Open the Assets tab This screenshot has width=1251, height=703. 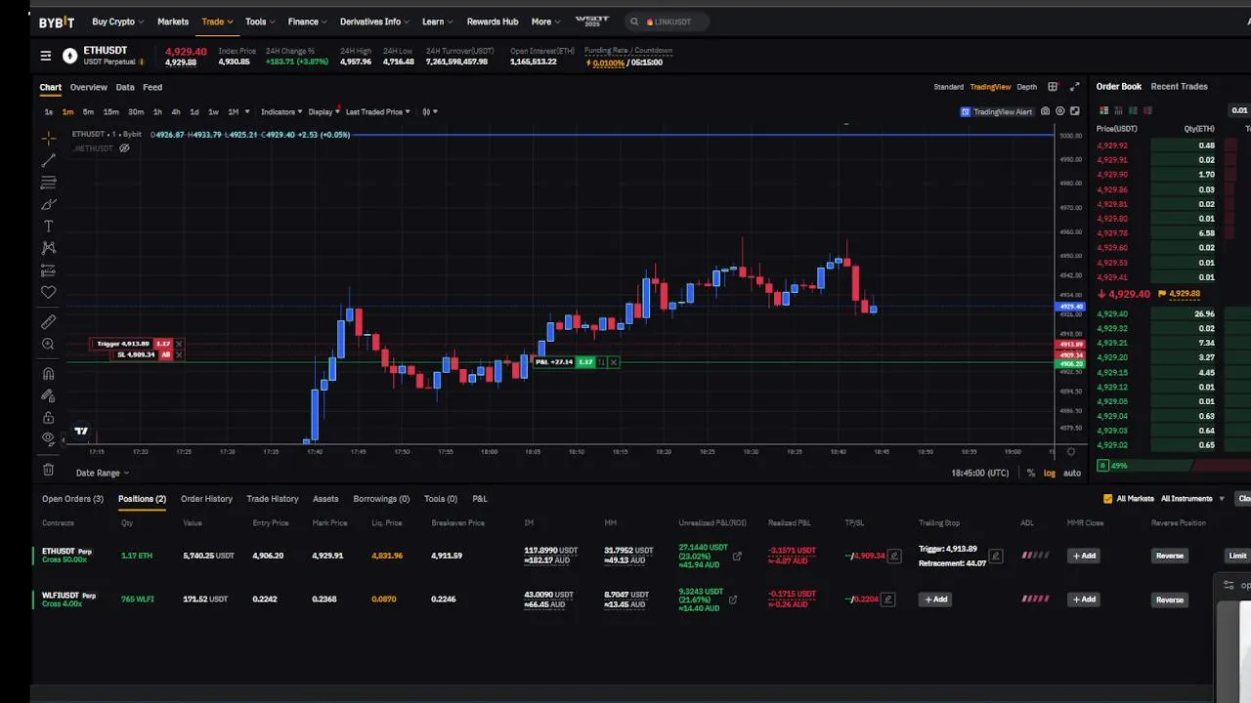[x=325, y=499]
